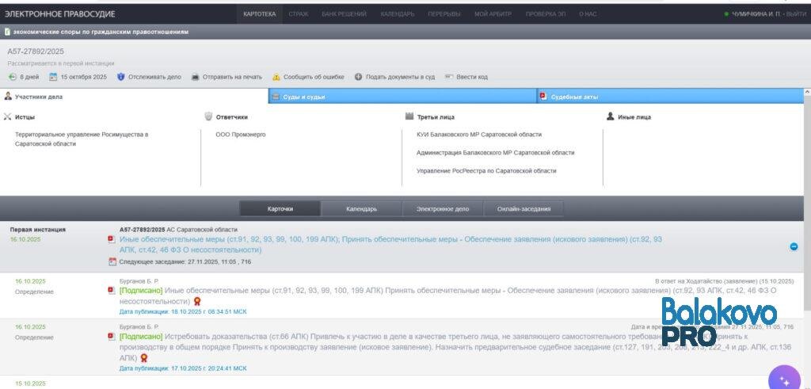
Task: Click the vertical scrollbar up arrow
Action: [807, 92]
